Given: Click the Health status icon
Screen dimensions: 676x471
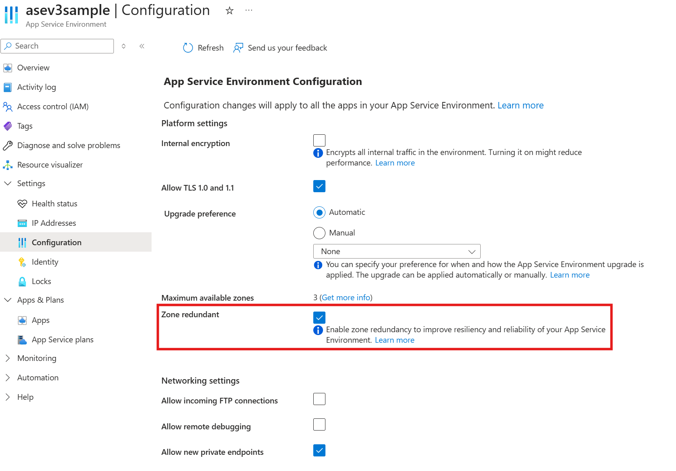Looking at the screenshot, I should (23, 204).
